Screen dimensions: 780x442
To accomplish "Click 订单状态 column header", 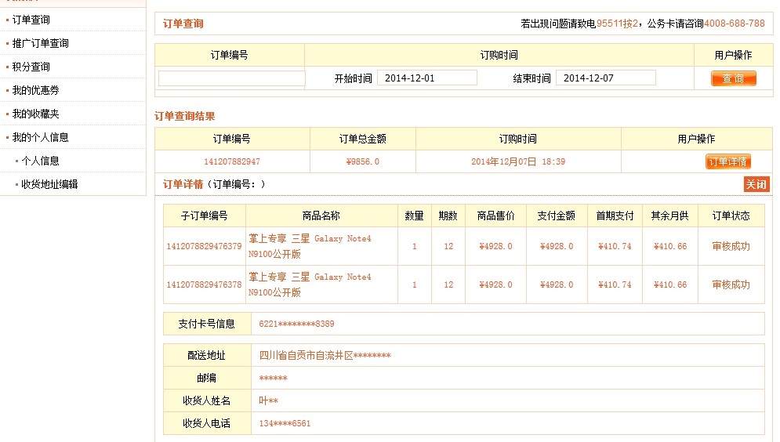I will click(731, 216).
